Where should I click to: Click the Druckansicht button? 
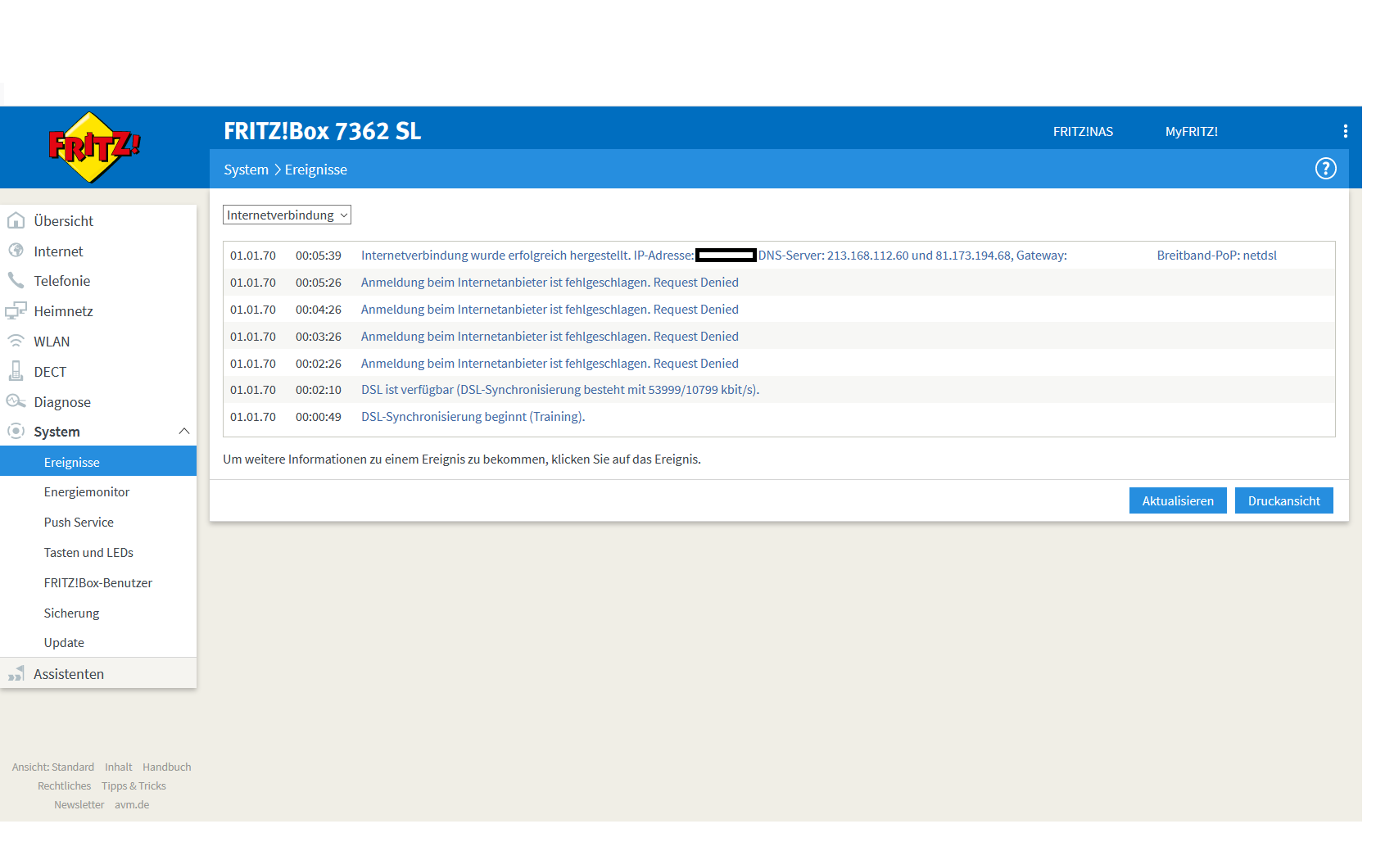(x=1283, y=501)
